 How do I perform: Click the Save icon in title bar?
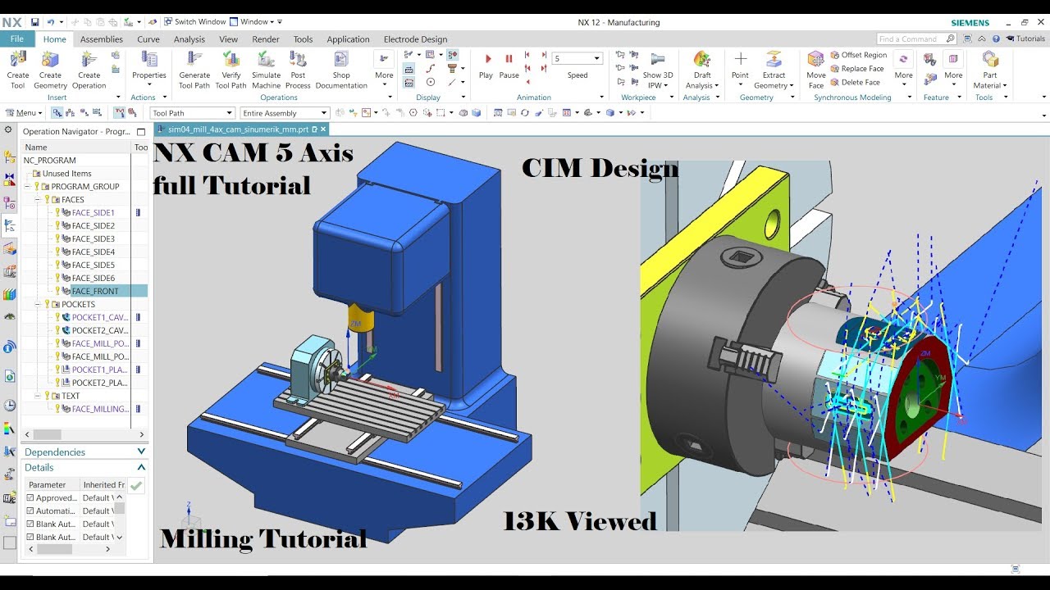coord(35,21)
